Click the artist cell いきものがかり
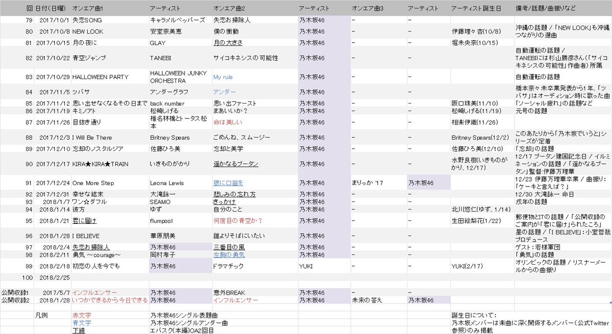The width and height of the screenshot is (612, 334). [x=170, y=164]
